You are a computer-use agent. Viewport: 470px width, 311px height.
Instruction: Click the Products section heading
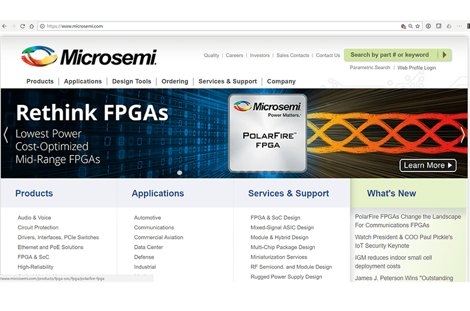click(x=34, y=194)
